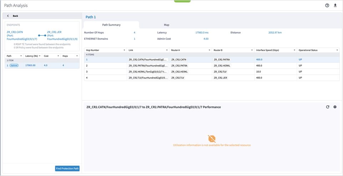Image resolution: width=343 pixels, height=176 pixels.
Task: Click the utilization unavailable warning icon
Action: 212,139
